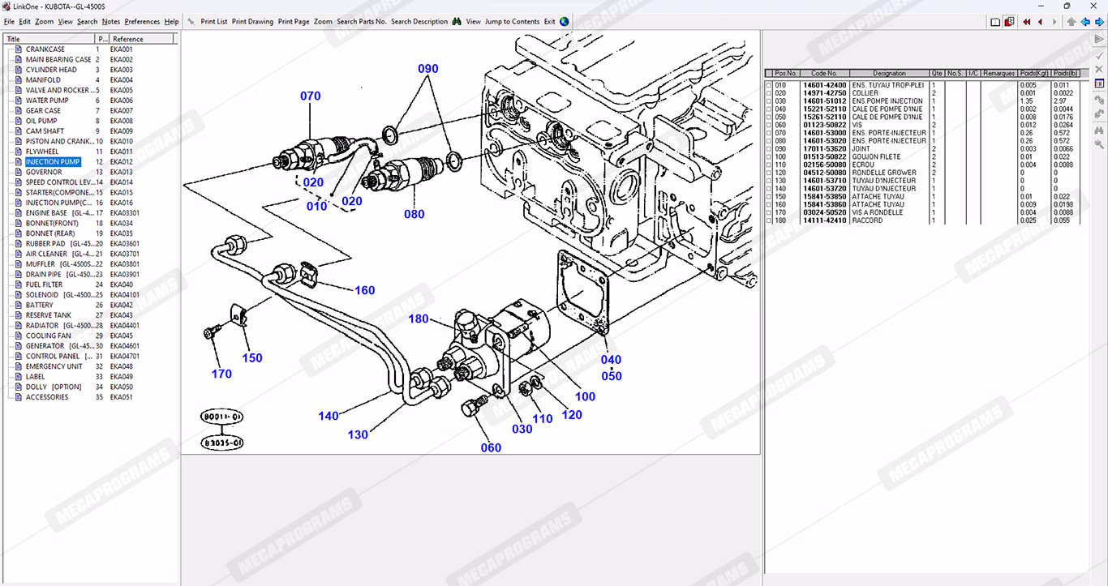The height and width of the screenshot is (586, 1108).
Task: Click callout 070 on the drawing
Action: pos(310,96)
